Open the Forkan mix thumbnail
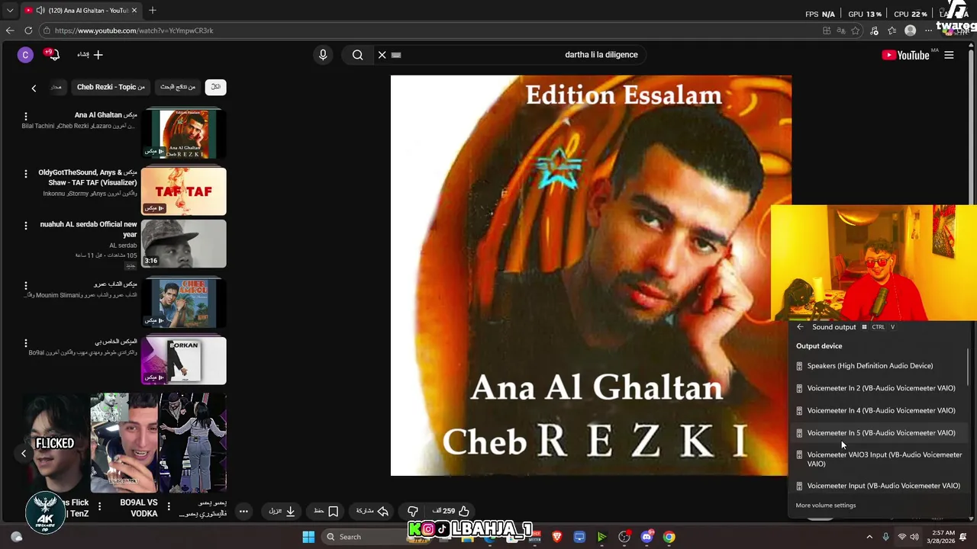 (184, 361)
